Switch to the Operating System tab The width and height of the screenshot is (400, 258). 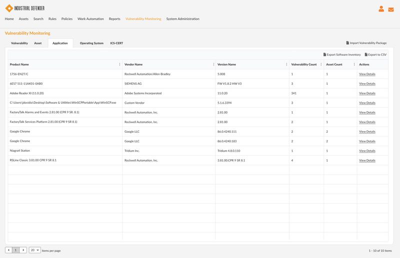click(91, 43)
